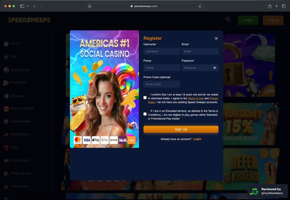Open Daily Wheel in the sidebar
Screen dimensions: 290x200
tap(17, 70)
